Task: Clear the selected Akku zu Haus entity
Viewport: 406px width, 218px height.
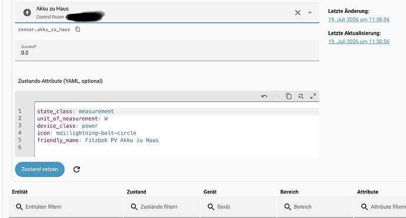Action: point(298,12)
